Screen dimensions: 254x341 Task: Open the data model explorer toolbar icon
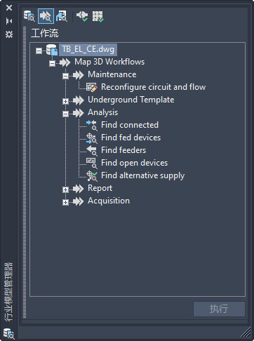tap(29, 16)
